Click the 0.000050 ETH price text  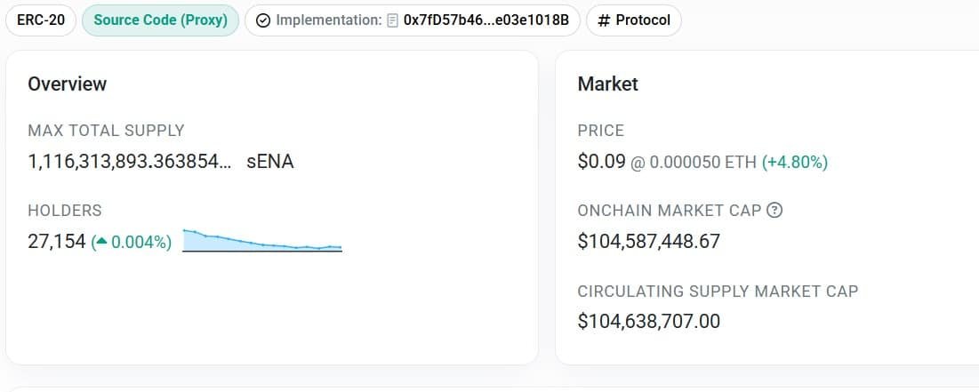pos(703,163)
